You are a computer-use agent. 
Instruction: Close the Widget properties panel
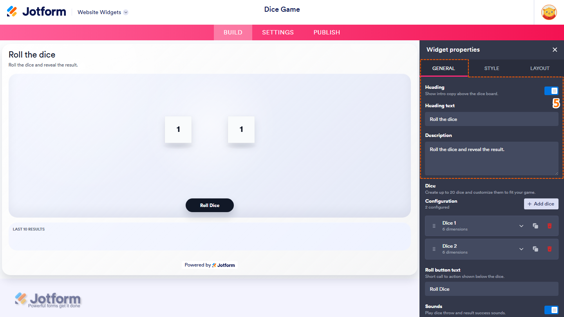point(555,50)
